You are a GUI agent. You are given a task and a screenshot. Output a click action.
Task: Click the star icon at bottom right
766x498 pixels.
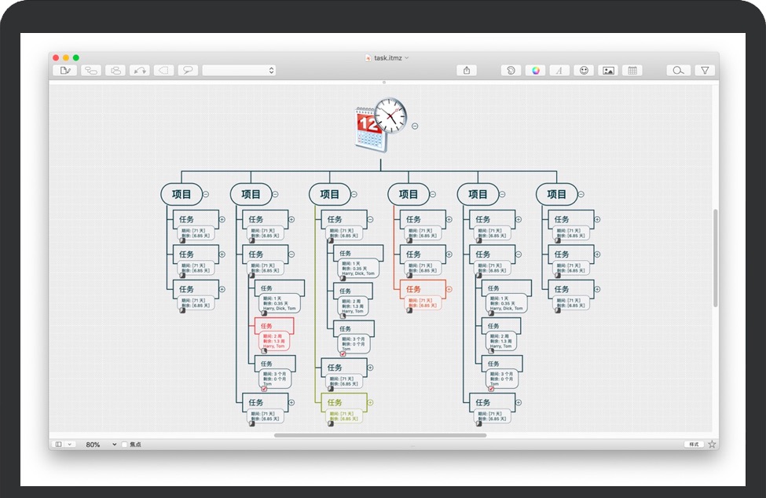click(x=712, y=445)
